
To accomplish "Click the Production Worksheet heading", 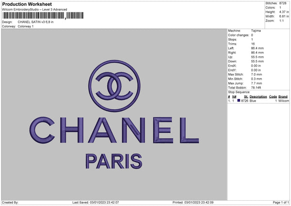I will coord(27,4).
